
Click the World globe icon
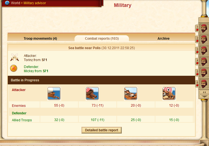pos(7,3)
